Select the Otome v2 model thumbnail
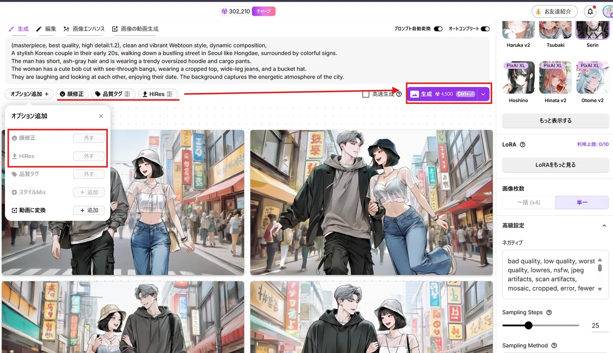This screenshot has height=353, width=613. coord(592,78)
